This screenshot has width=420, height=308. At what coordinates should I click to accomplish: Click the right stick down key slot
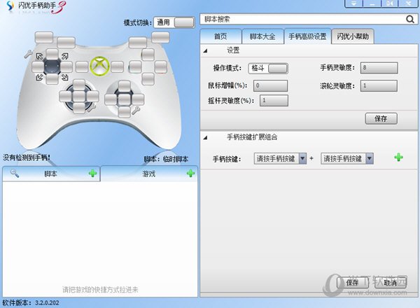coord(125,112)
